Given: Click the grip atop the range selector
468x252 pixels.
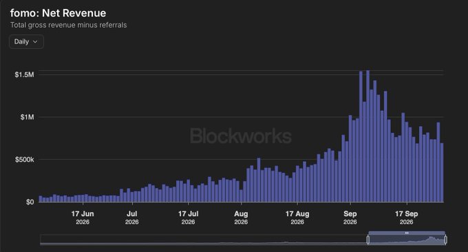Looking at the screenshot, I should 407,233.
